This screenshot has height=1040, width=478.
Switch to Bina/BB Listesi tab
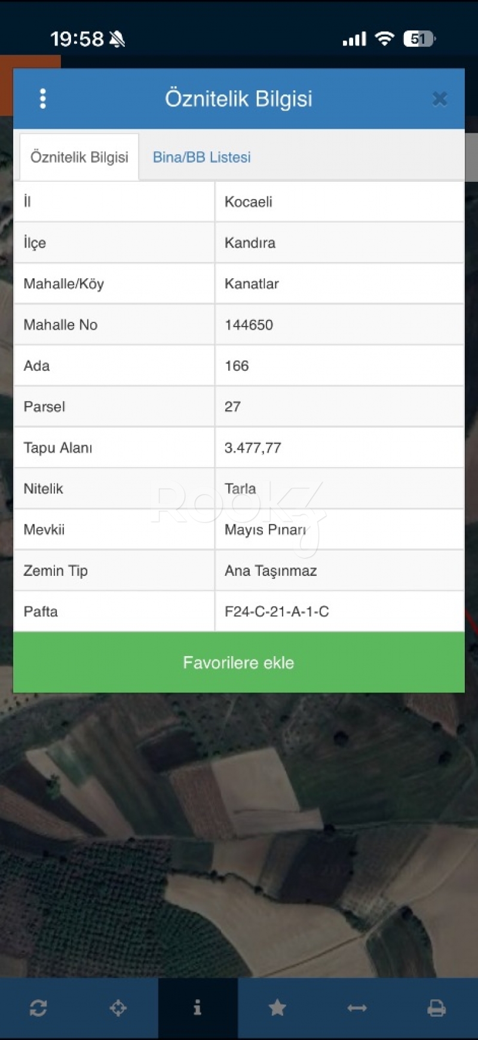pos(201,157)
